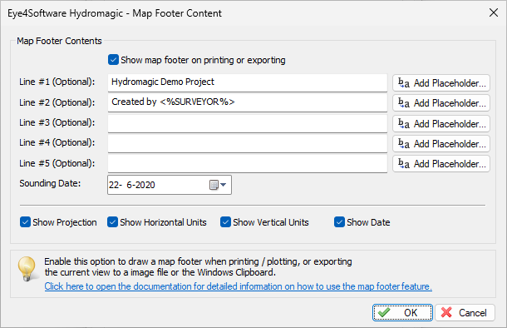507x328 pixels.
Task: Click placeholder icon beside Line #5
Action: click(404, 164)
